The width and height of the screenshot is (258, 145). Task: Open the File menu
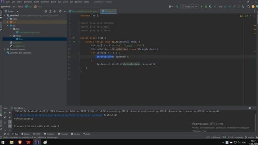point(8,2)
